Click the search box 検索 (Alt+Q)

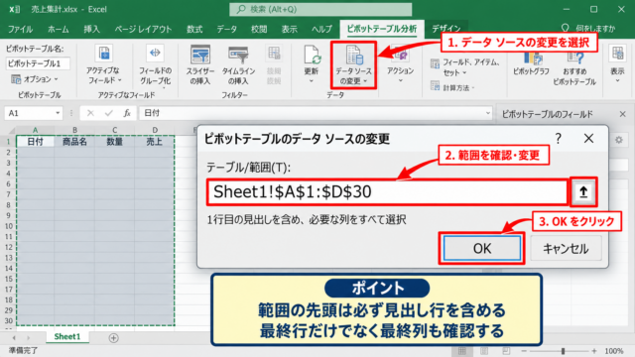[x=320, y=9]
